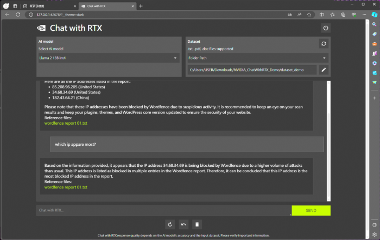
Task: Click the 85.208.96.205 (United States) entry
Action: click(x=79, y=87)
